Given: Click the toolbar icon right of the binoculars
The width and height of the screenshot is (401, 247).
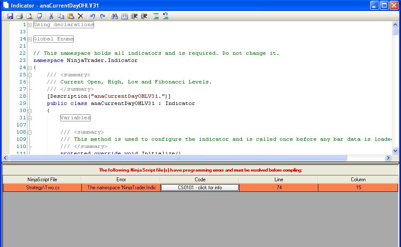Looking at the screenshot, I should pyautogui.click(x=124, y=16).
